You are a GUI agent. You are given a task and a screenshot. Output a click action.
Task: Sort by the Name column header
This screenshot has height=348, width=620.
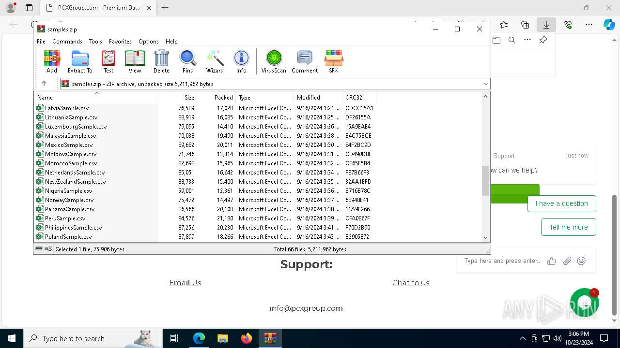96,98
